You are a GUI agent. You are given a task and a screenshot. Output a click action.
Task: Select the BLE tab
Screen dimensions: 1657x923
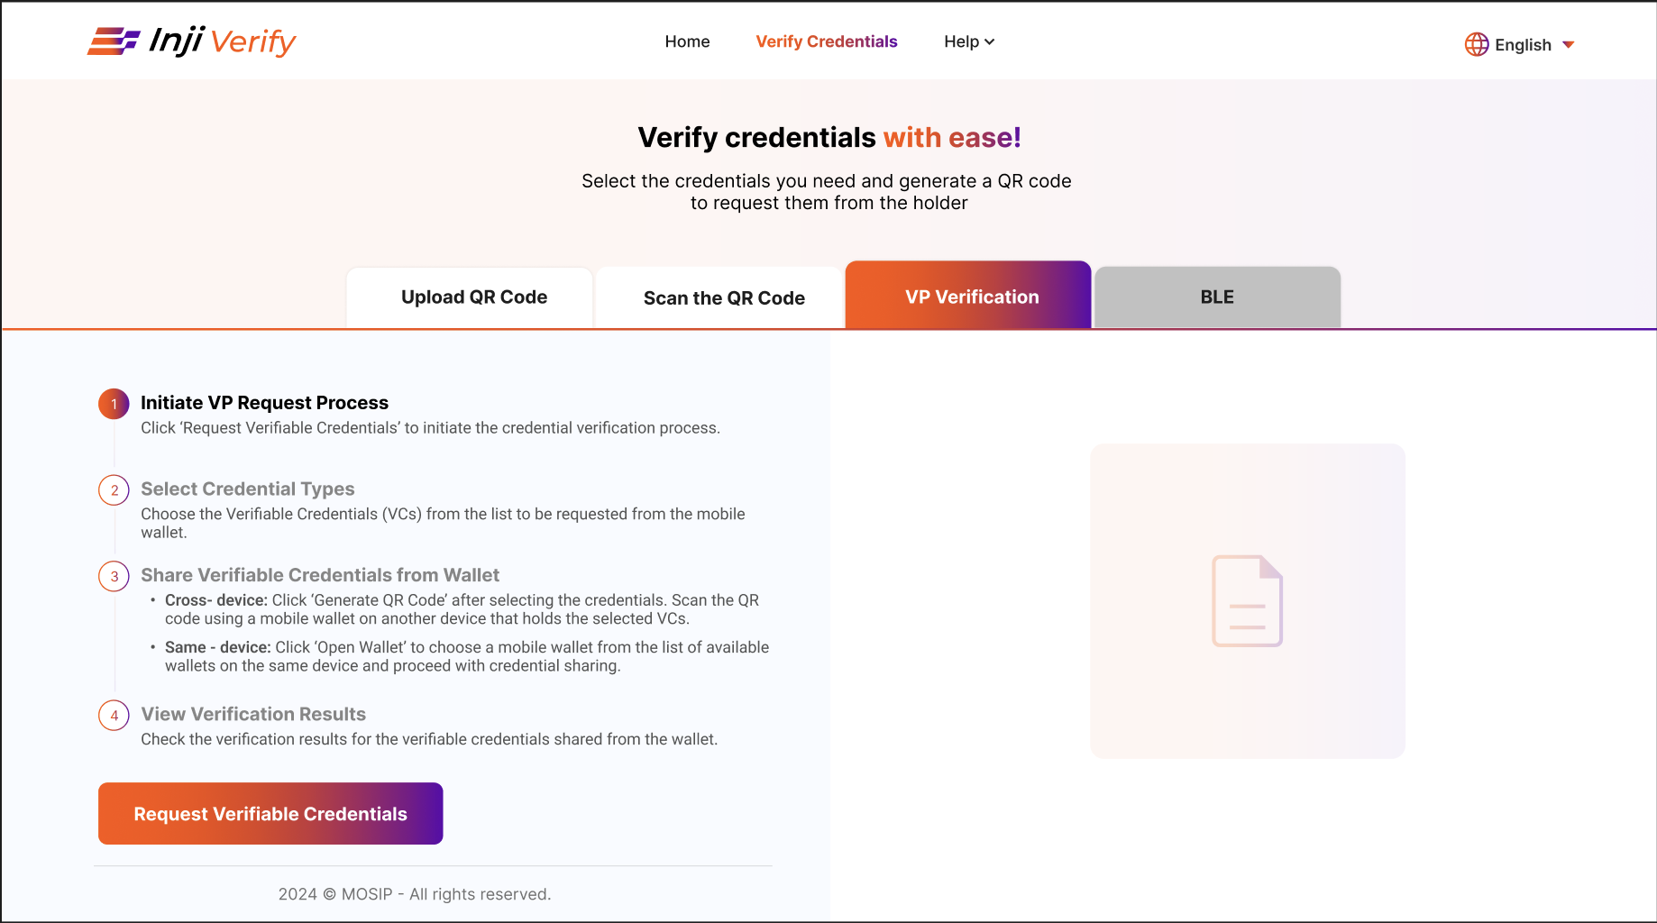pyautogui.click(x=1217, y=297)
